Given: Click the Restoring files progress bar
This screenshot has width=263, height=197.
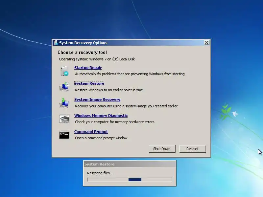Looking at the screenshot, I should pyautogui.click(x=130, y=180).
